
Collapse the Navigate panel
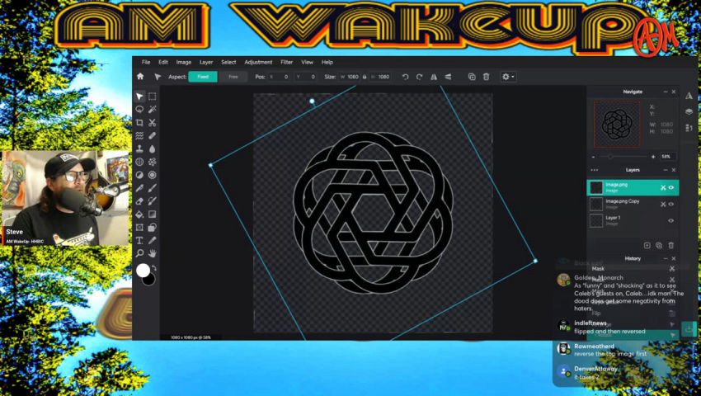click(665, 92)
